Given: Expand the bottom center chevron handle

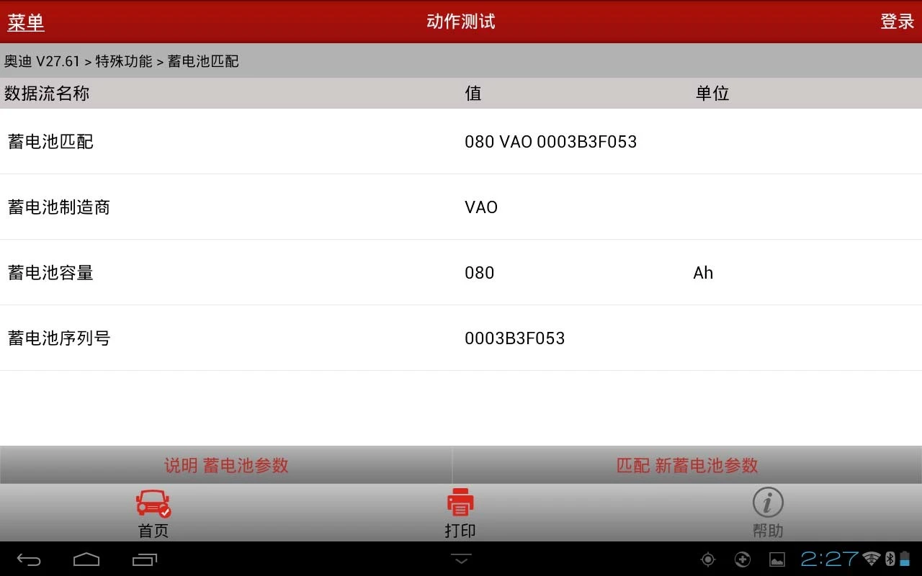Looking at the screenshot, I should point(461,559).
